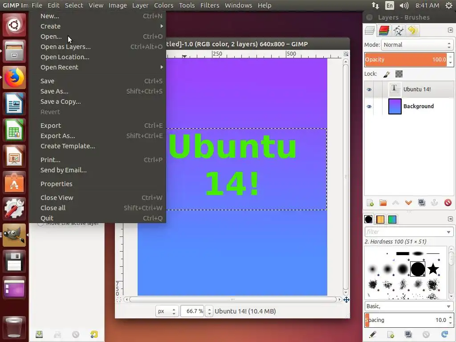Image resolution: width=456 pixels, height=342 pixels.
Task: Adjust the layer Opacity slider
Action: 405,60
